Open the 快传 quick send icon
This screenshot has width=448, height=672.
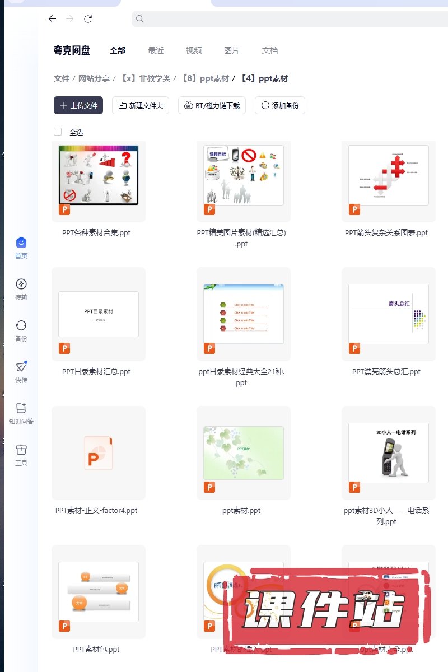pyautogui.click(x=21, y=367)
